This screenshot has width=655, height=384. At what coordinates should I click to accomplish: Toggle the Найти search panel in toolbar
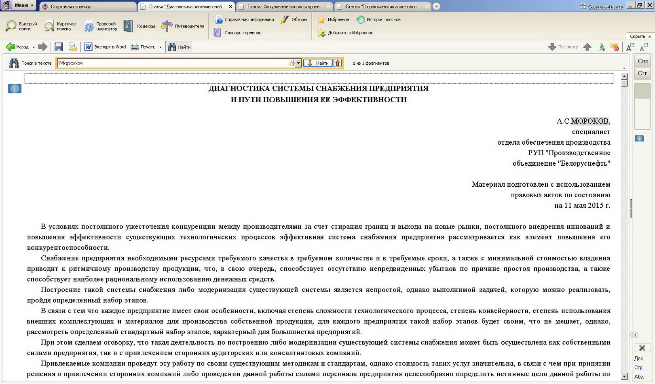click(x=179, y=47)
